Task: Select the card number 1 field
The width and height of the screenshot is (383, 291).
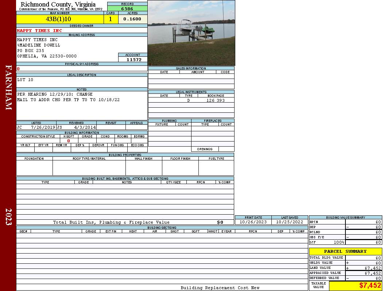Action: 111,19
